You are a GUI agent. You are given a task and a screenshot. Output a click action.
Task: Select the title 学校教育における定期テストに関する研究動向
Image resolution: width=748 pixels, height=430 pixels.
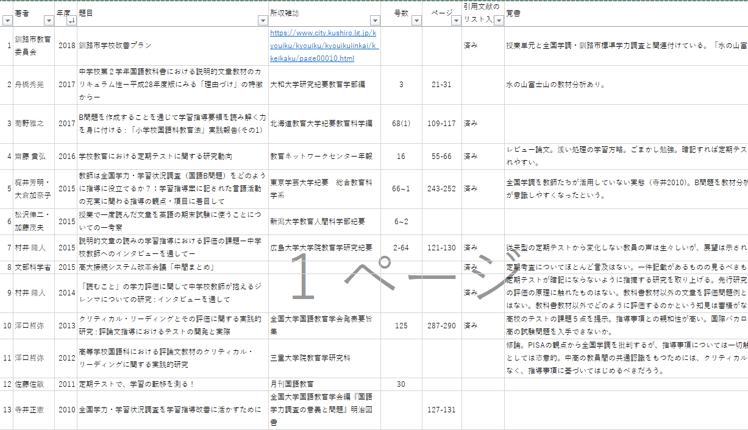173,157
